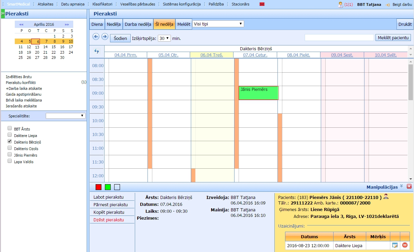The image size is (414, 252).
Task: Click the Dzēst pierakstu link
Action: (109, 220)
